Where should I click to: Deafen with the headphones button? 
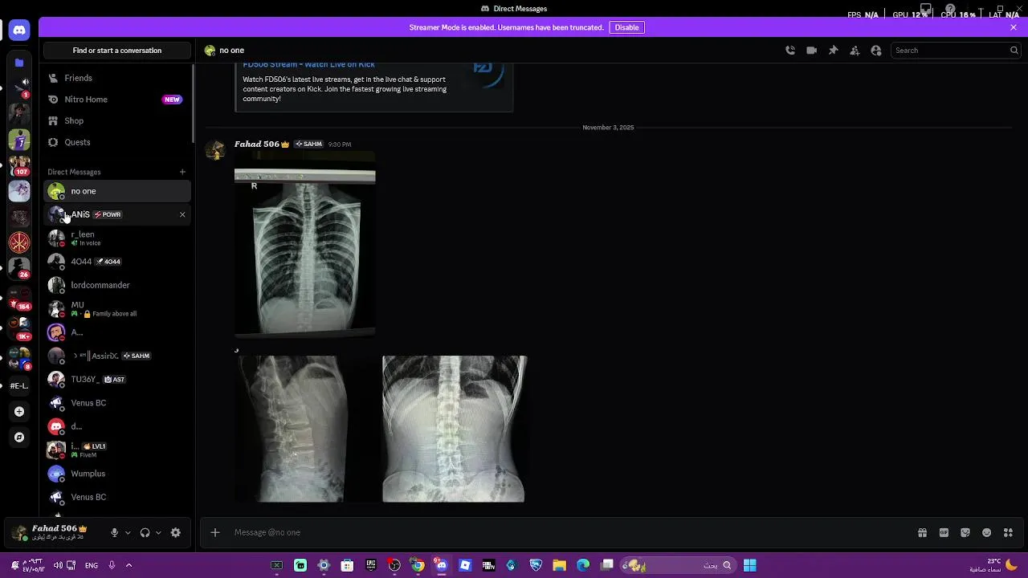(145, 532)
